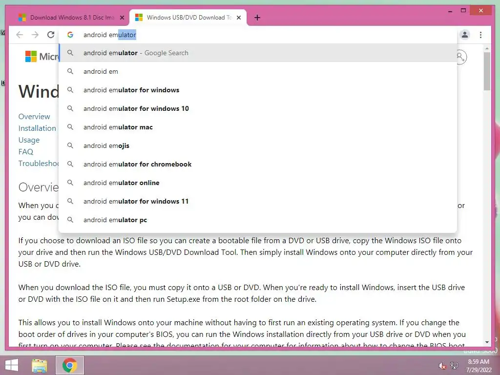Viewport: 500px width, 375px height.
Task: Pick suggestion android emulator for windows 10
Action: click(x=258, y=108)
